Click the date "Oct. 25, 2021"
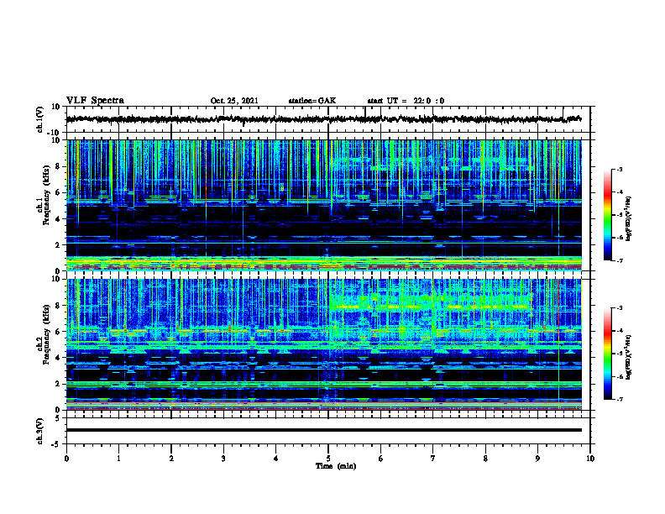Image resolution: width=665 pixels, height=514 pixels. pos(234,101)
